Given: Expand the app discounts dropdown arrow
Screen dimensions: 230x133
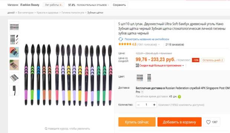Looking at the screenshot, I should [x=183, y=65].
